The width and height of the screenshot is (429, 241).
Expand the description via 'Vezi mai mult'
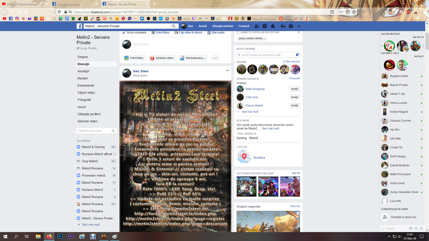[x=270, y=129]
